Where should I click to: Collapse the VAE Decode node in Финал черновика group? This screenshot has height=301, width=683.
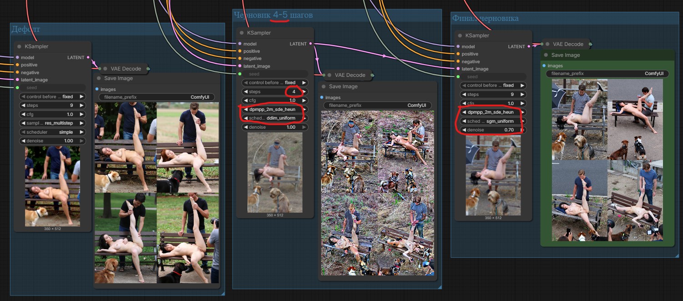pos(547,44)
